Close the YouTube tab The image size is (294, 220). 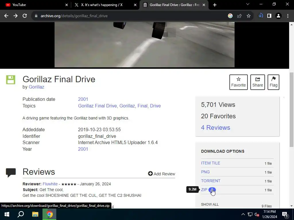click(67, 5)
